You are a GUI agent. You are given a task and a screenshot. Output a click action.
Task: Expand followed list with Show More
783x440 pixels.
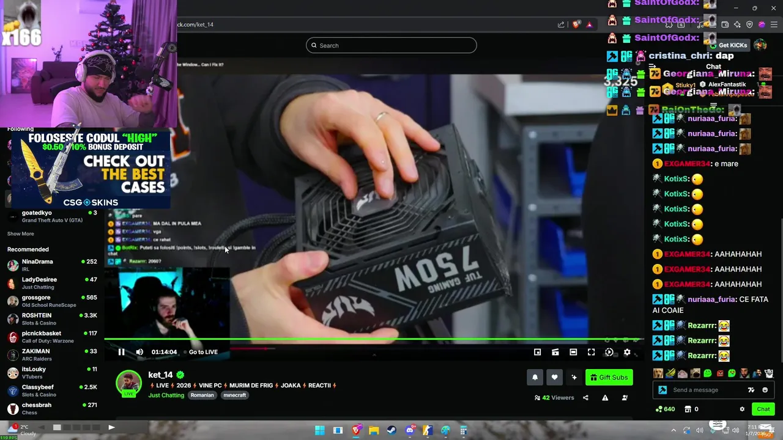tap(20, 233)
